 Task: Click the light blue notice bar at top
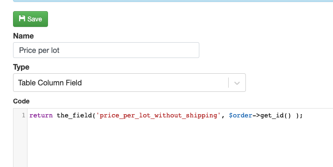pos(173,1)
